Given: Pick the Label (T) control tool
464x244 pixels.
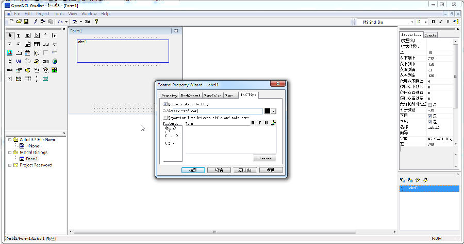Looking at the screenshot, I should 19,35.
